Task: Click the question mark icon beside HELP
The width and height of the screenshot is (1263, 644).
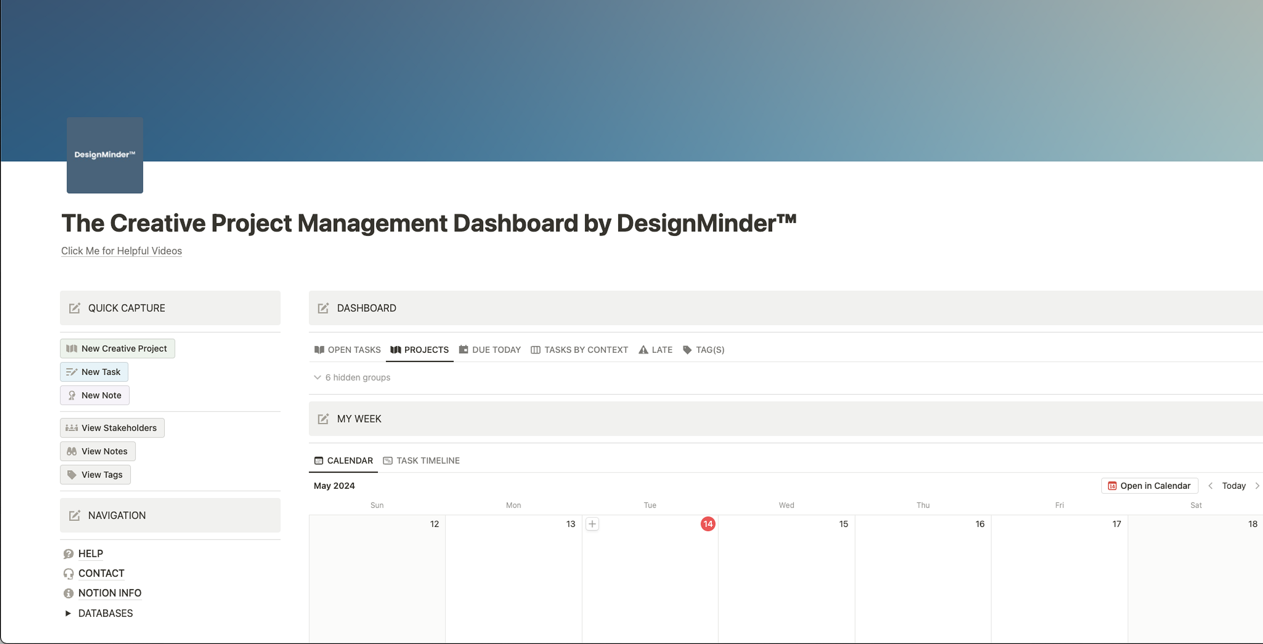Action: pos(68,554)
